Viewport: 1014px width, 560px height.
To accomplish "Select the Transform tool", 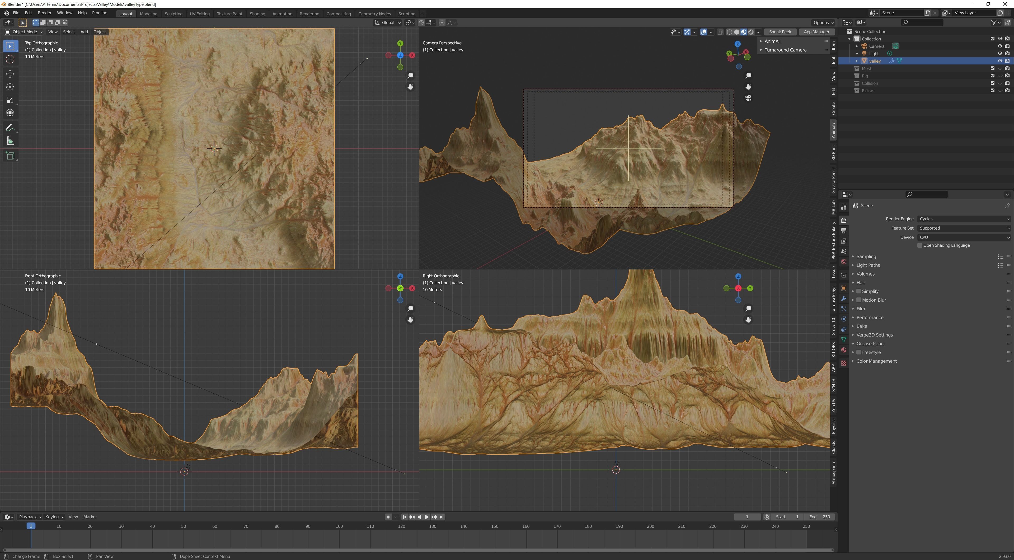I will 10,113.
